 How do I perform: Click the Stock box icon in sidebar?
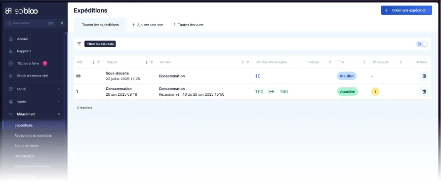click(x=11, y=89)
